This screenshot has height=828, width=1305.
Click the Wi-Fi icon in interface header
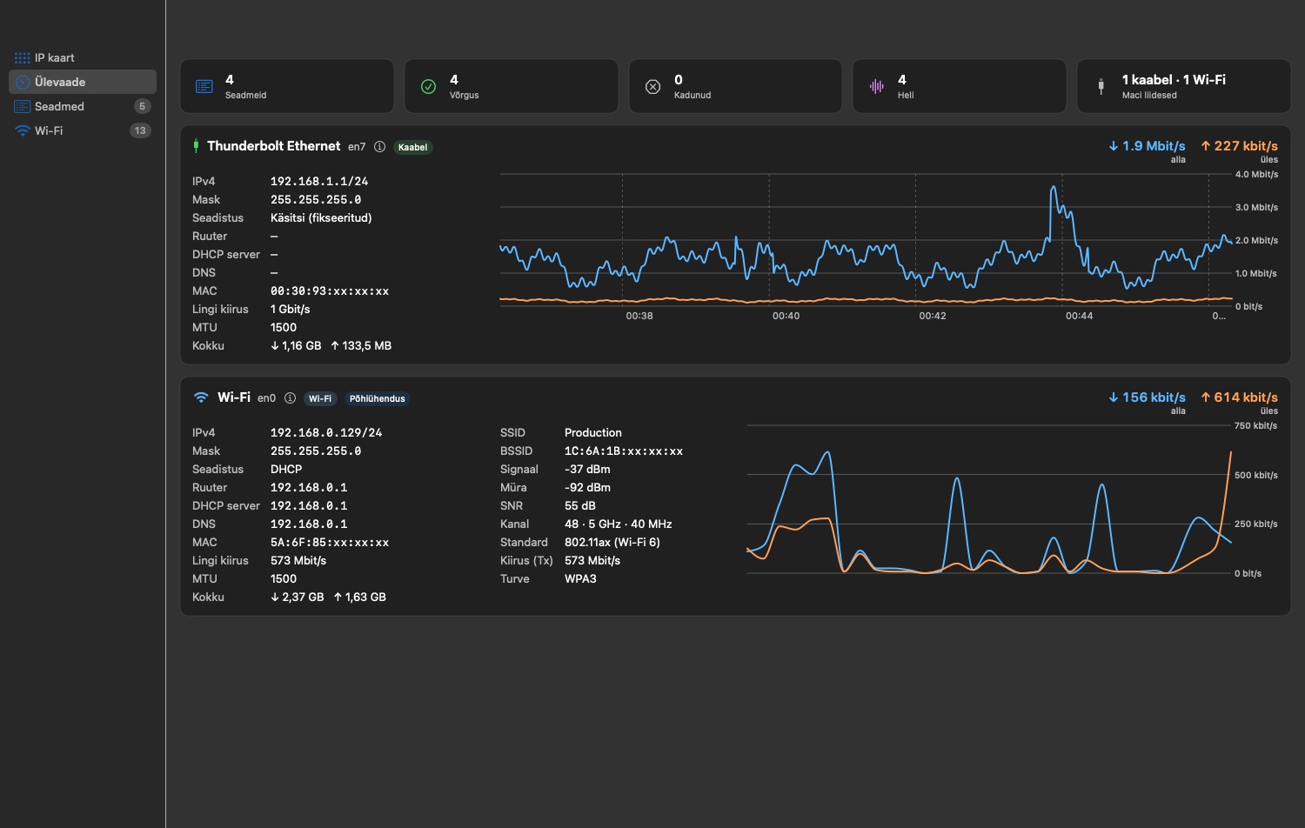tap(201, 397)
